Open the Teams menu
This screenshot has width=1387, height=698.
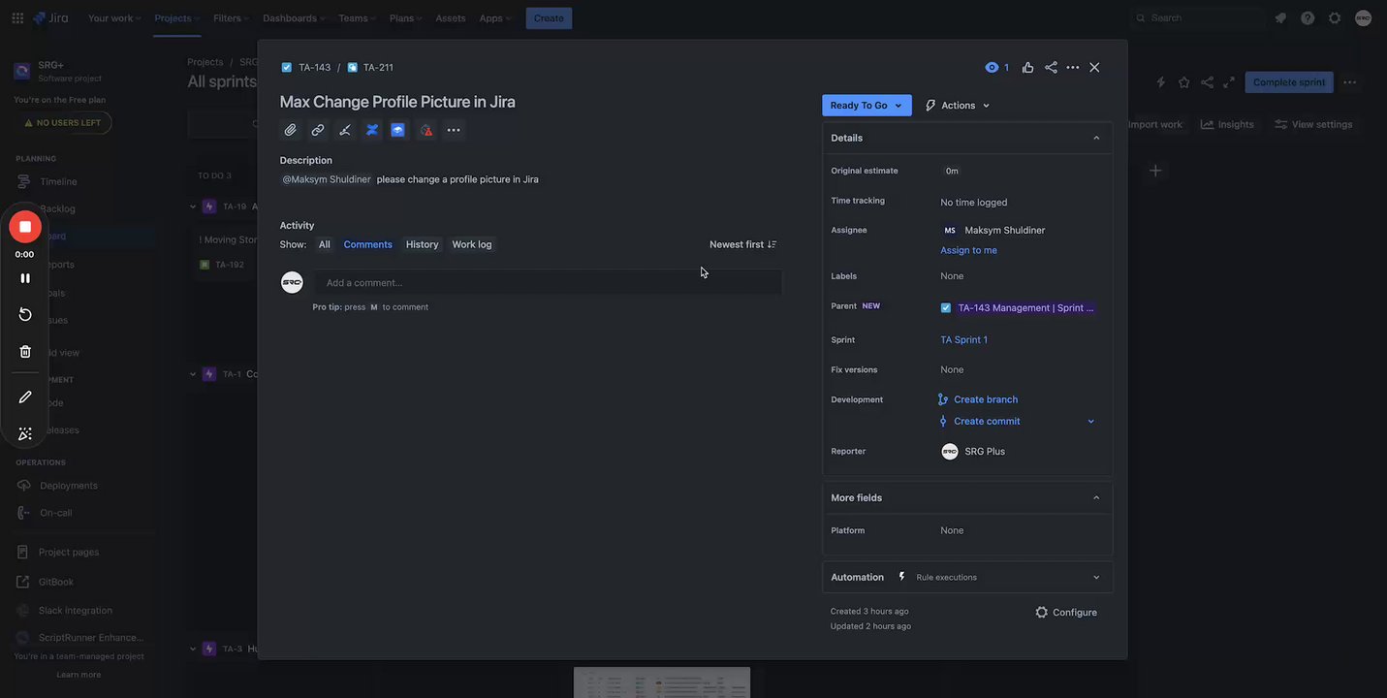pos(357,18)
